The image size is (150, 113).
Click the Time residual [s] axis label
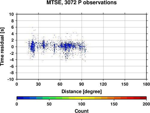click(x=2, y=47)
